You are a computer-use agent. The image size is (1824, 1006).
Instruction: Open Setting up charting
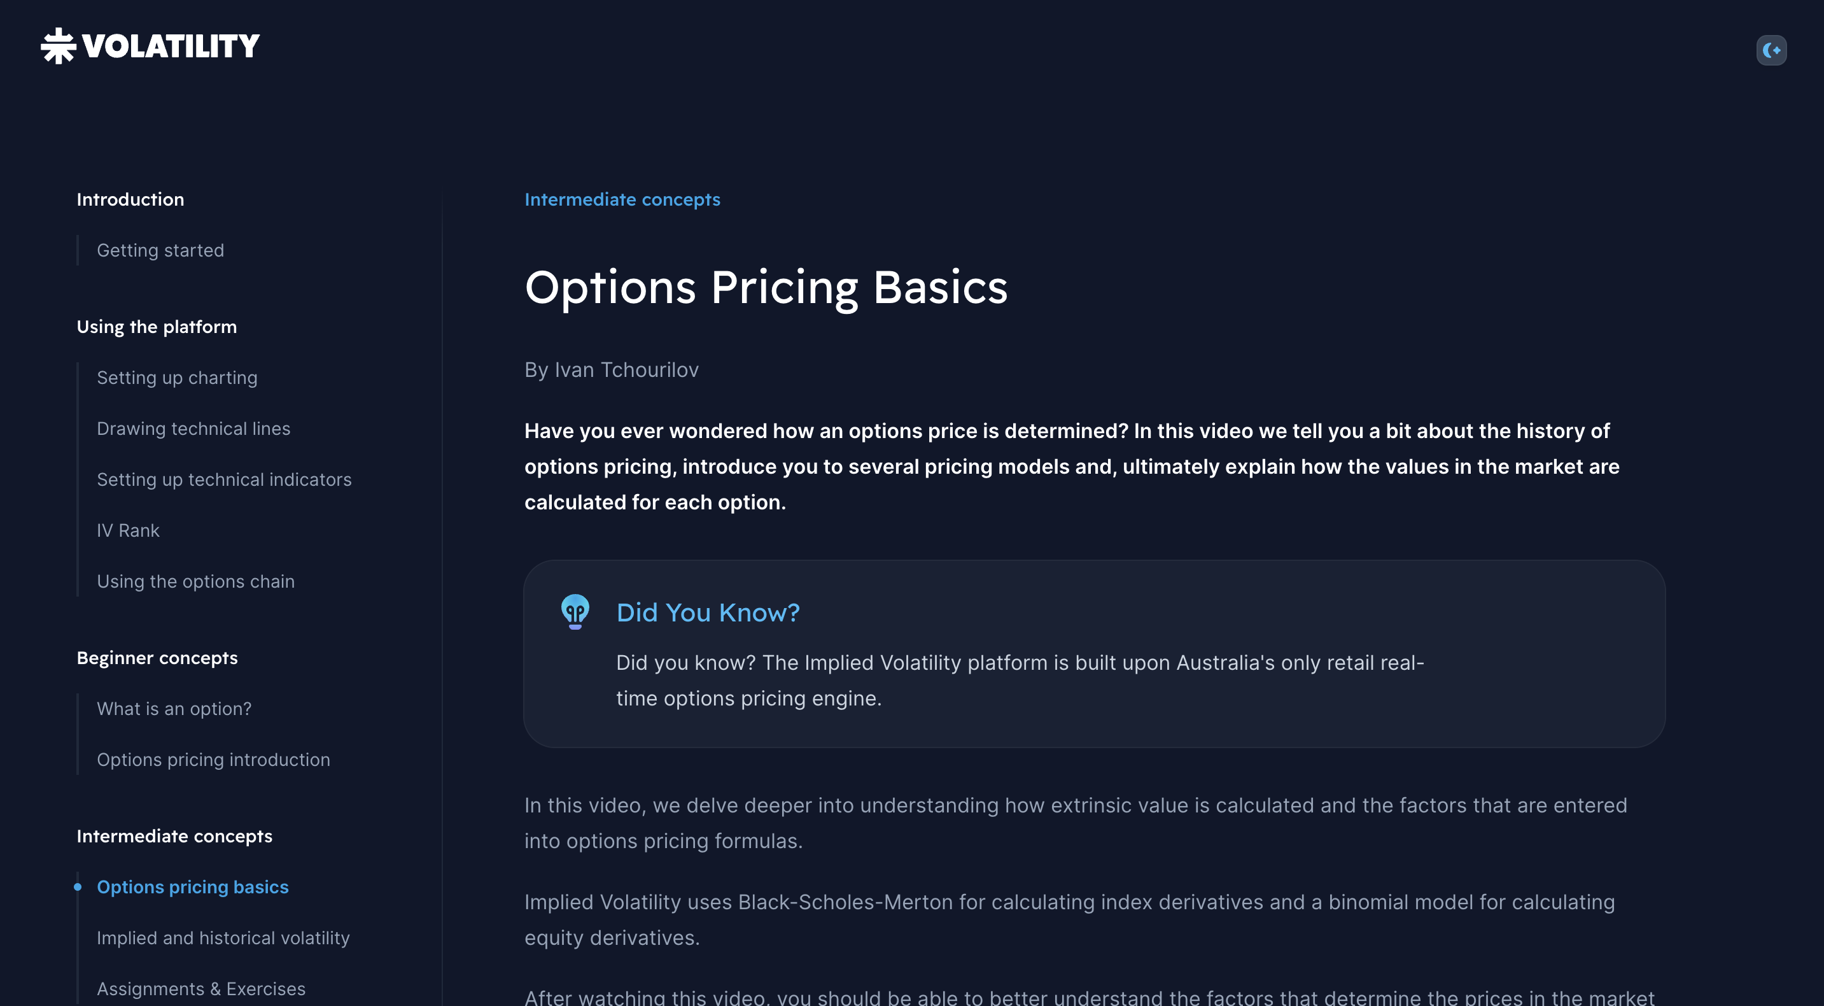tap(177, 378)
